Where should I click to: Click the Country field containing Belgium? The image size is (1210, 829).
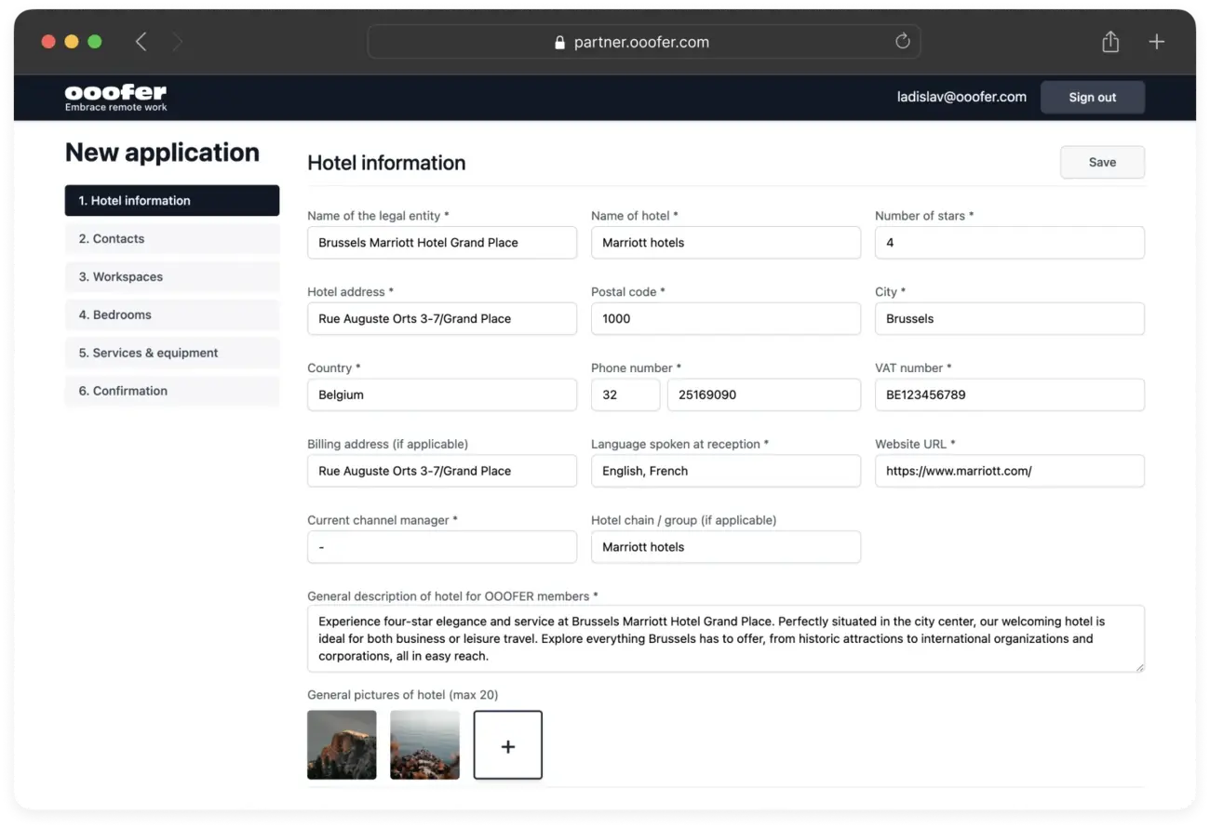(x=442, y=394)
